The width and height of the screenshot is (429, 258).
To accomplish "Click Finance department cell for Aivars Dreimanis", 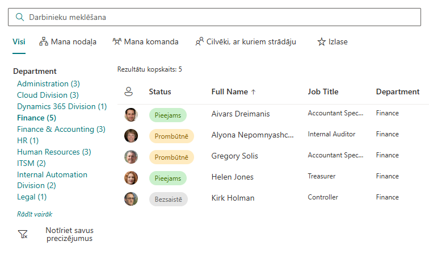I will coord(388,113).
